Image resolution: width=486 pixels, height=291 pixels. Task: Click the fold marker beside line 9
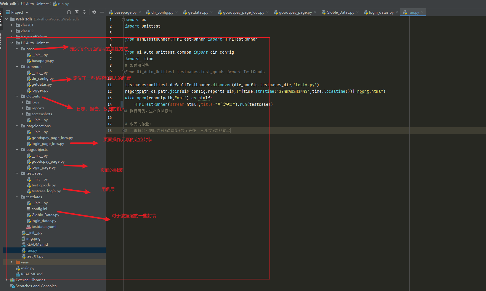tap(123, 72)
